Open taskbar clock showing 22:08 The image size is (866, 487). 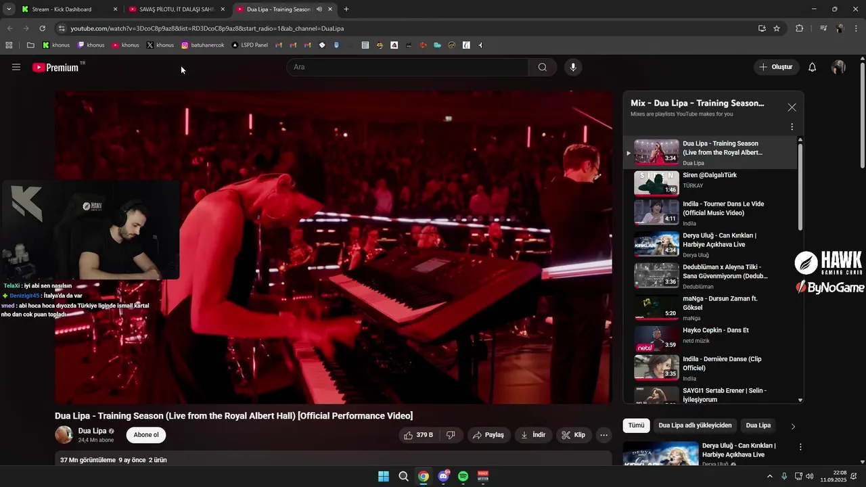point(834,476)
